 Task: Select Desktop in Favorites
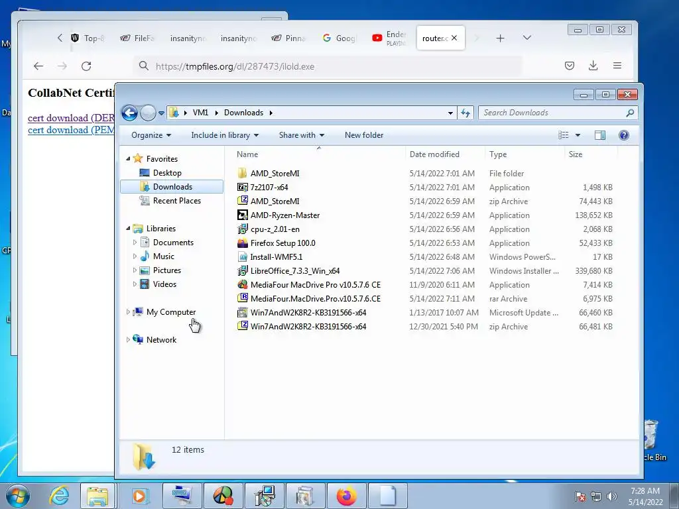pyautogui.click(x=167, y=173)
